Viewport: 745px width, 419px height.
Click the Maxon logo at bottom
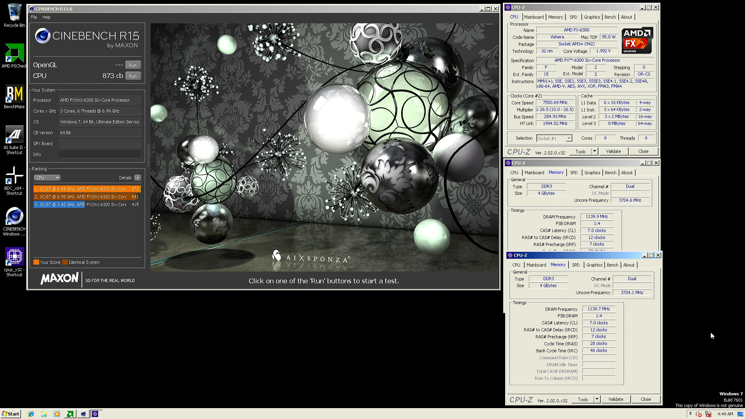coord(59,278)
